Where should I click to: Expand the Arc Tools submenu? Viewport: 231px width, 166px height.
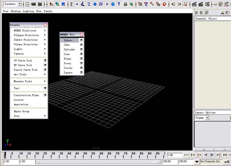click(x=29, y=74)
